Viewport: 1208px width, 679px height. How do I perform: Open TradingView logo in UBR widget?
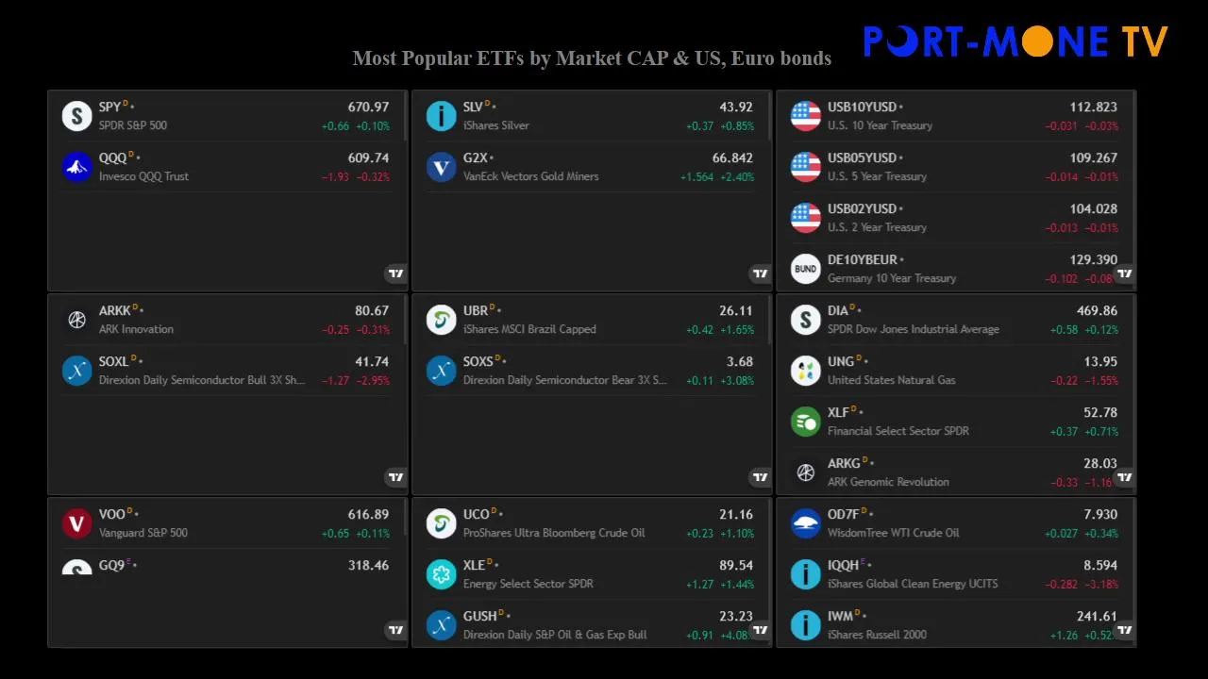(761, 477)
